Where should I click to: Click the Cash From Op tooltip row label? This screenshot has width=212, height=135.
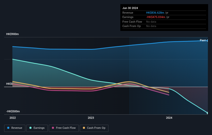pos(131,26)
